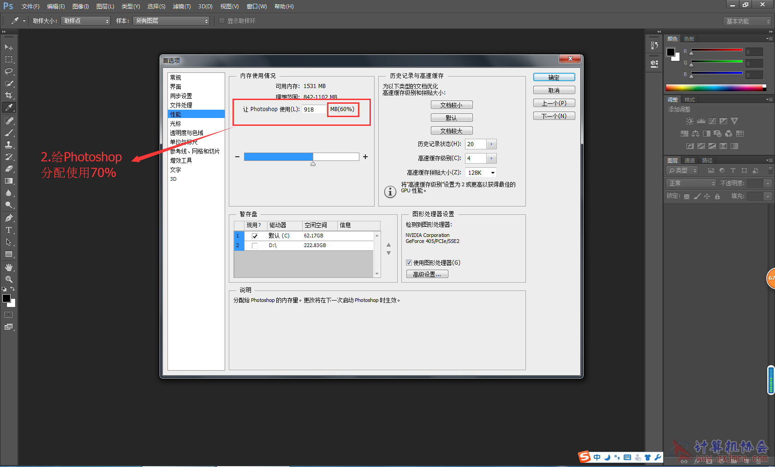Select the Blur tool
Viewport: 775px width, 467px height.
[x=9, y=193]
